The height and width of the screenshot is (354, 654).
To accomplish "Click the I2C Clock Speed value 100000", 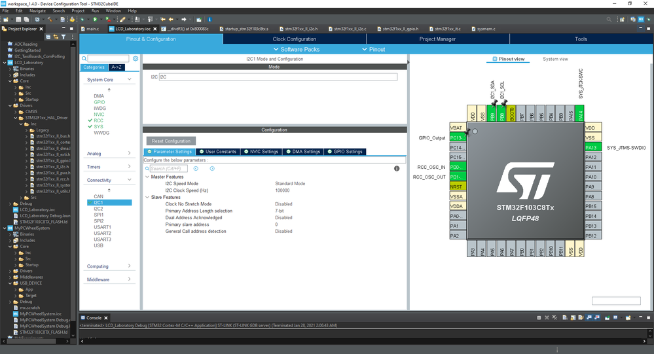I will click(282, 190).
